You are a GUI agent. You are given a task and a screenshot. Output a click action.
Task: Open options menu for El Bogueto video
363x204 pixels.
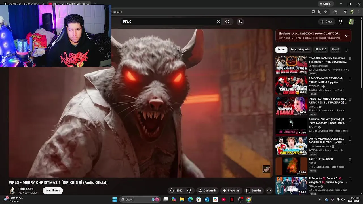[x=350, y=179]
